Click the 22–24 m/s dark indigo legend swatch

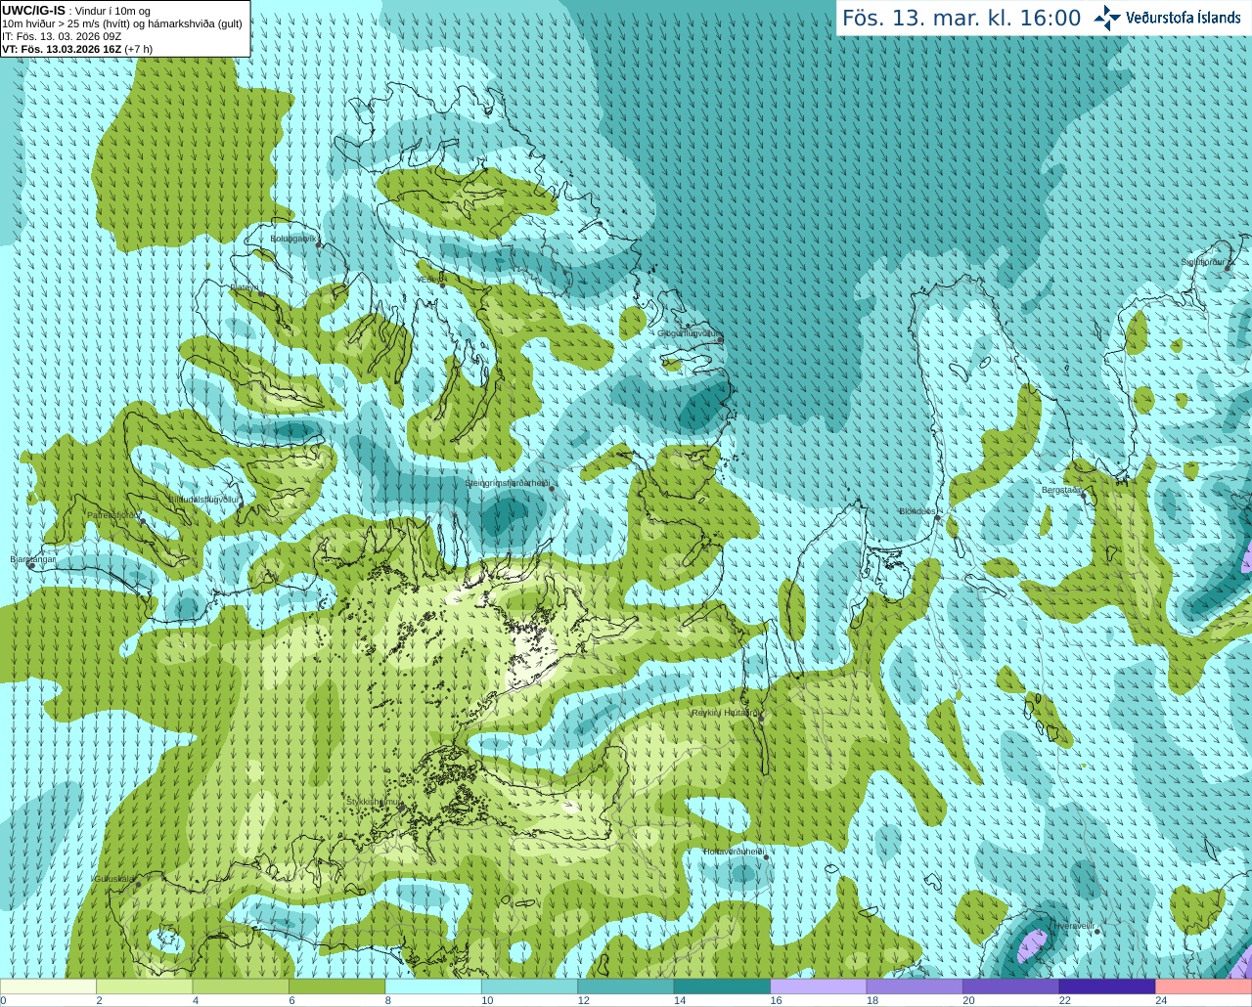pyautogui.click(x=1107, y=986)
